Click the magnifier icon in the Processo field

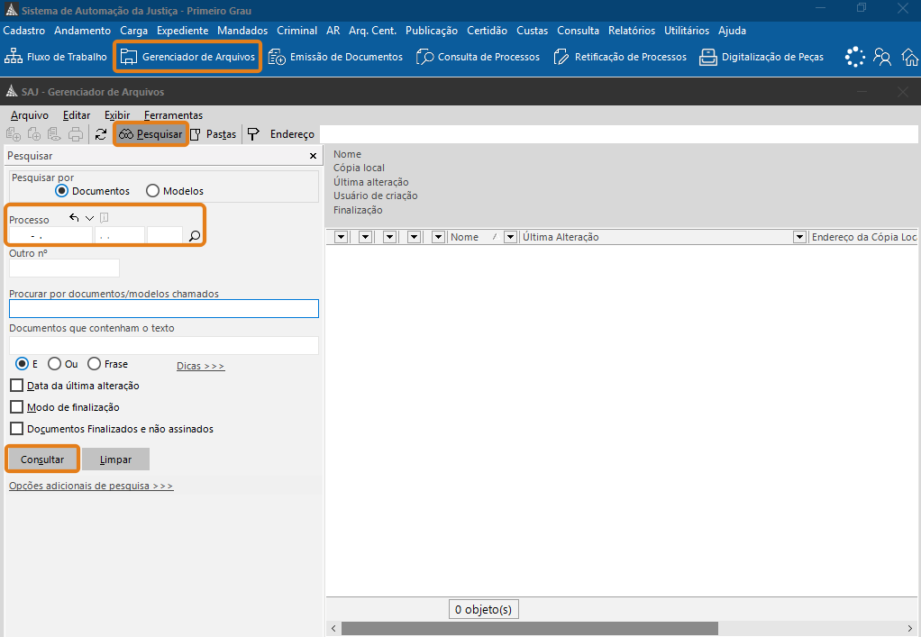tap(195, 236)
